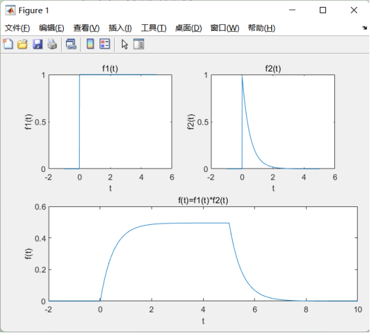Select the f(t) y-axis label
The height and width of the screenshot is (333, 370).
tap(28, 254)
